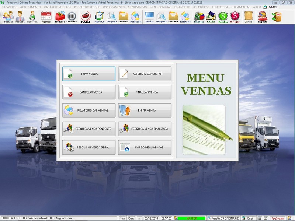Click the green Receber dollar icon
This screenshot has width=295, height=221.
(223, 17)
